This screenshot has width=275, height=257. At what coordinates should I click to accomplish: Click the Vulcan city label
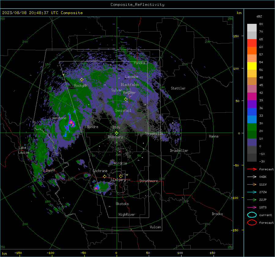click(155, 227)
